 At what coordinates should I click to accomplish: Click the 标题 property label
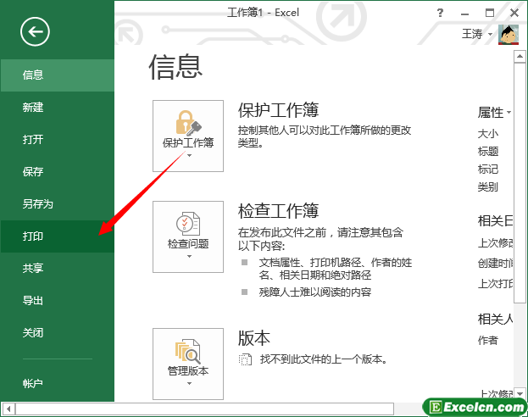[x=488, y=152]
